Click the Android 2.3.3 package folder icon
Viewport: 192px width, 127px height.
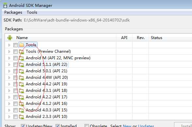pyautogui.click(x=22, y=117)
